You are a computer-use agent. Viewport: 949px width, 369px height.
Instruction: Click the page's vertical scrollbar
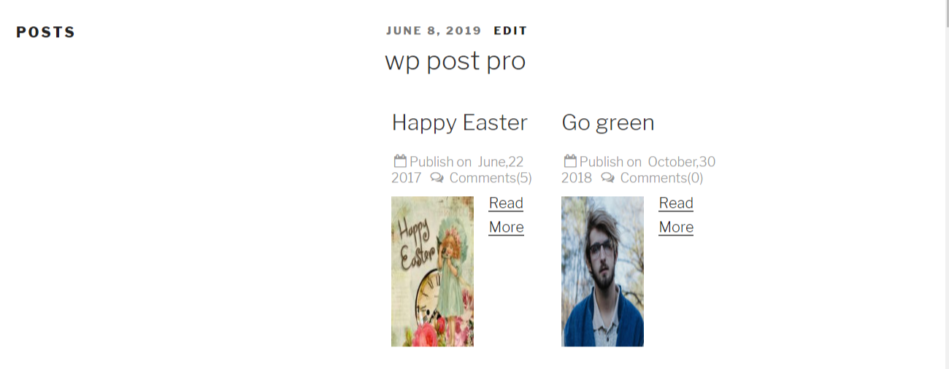pyautogui.click(x=945, y=184)
